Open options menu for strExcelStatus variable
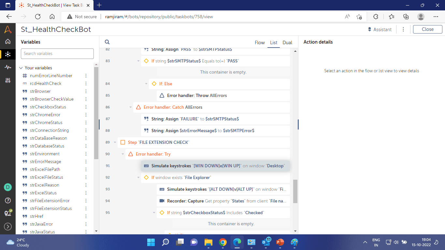 click(86, 193)
